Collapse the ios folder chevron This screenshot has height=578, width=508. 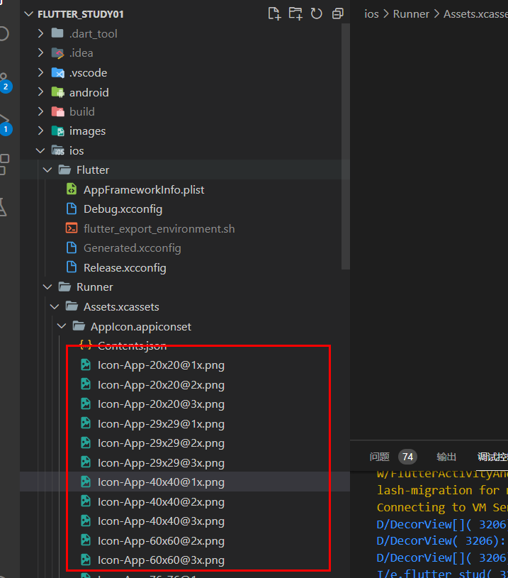pyautogui.click(x=40, y=150)
